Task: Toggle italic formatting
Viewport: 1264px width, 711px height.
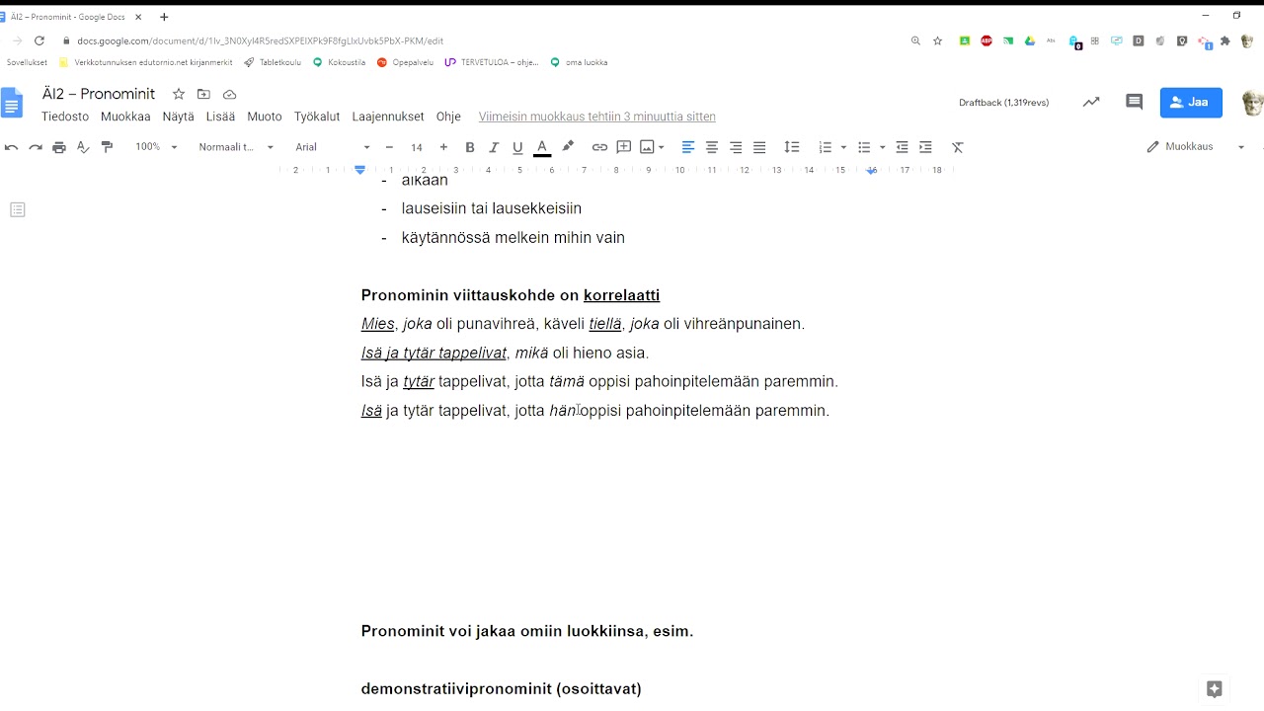Action: [x=494, y=147]
